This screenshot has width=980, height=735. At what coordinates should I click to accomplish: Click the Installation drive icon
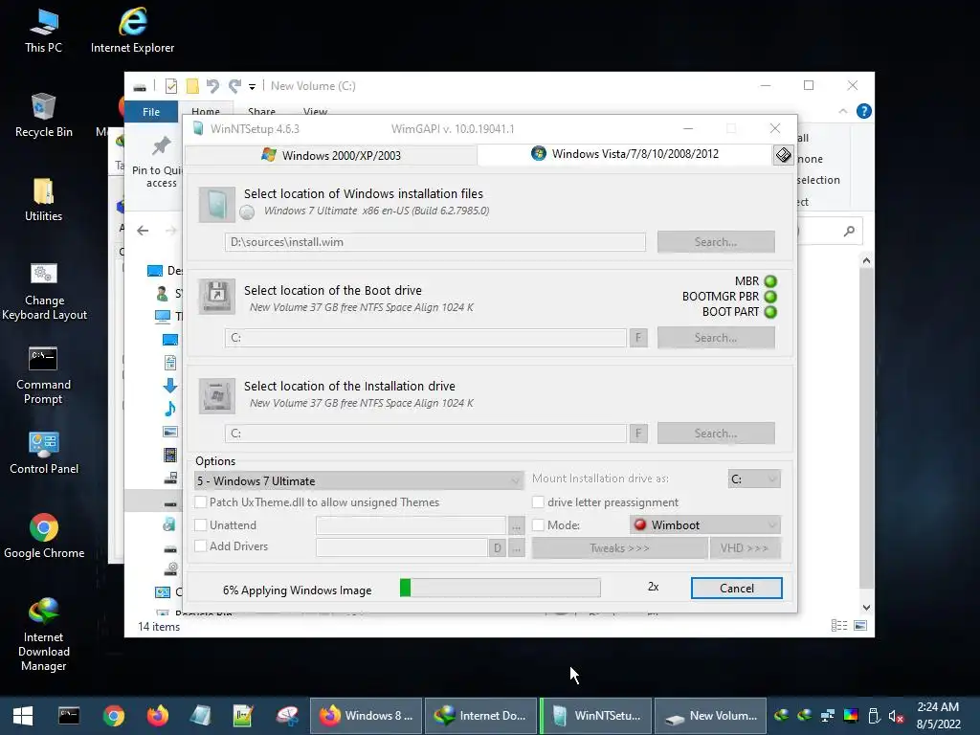(217, 395)
